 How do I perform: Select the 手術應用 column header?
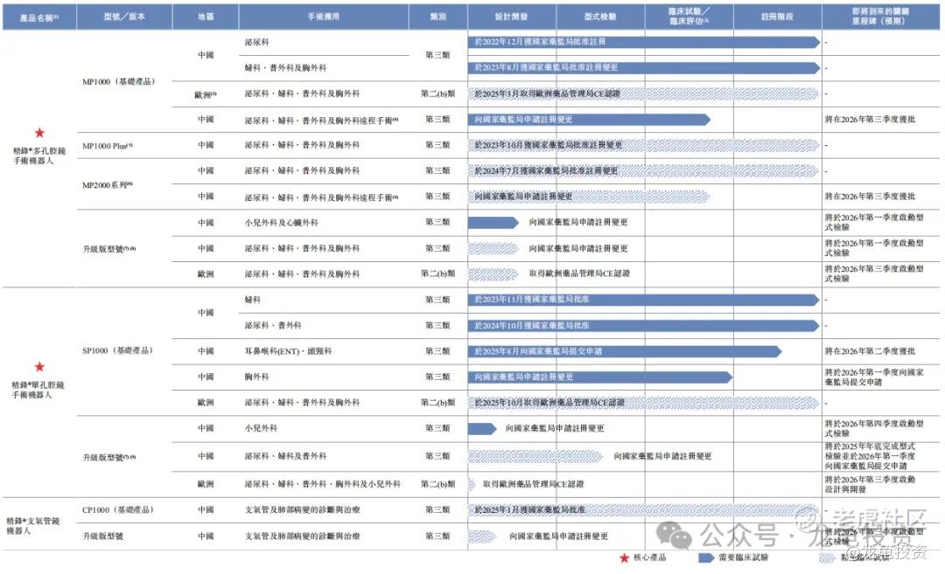324,17
